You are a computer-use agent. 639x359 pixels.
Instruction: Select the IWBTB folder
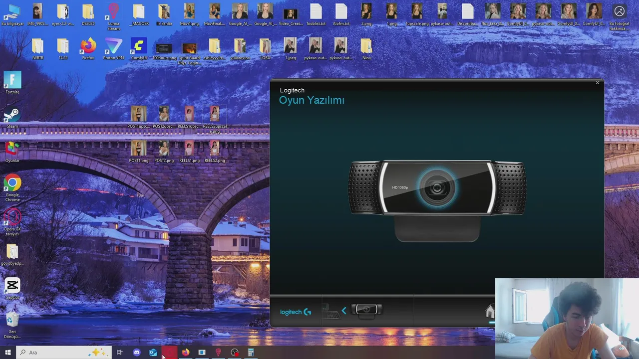click(37, 49)
